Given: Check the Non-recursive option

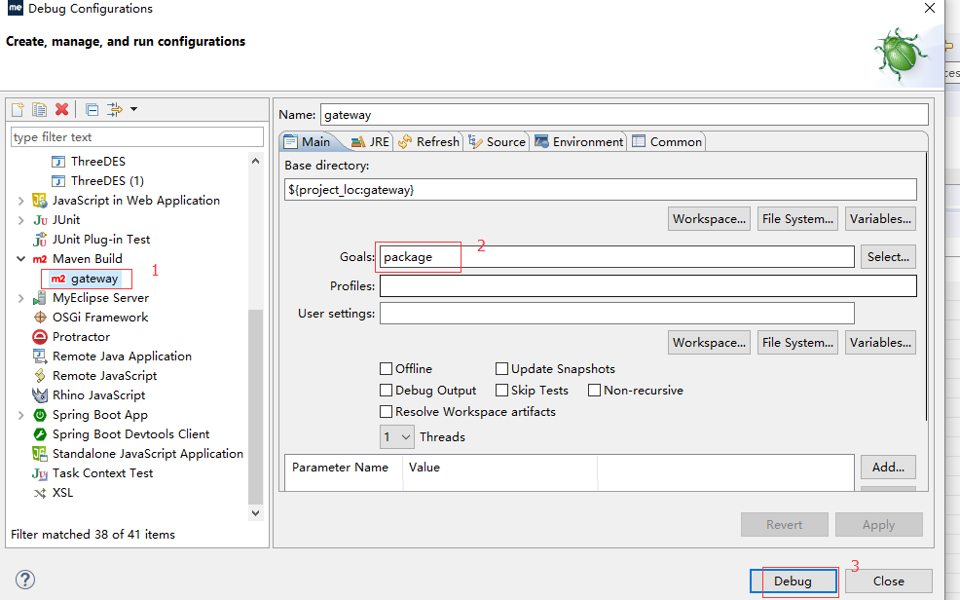Looking at the screenshot, I should tap(594, 390).
